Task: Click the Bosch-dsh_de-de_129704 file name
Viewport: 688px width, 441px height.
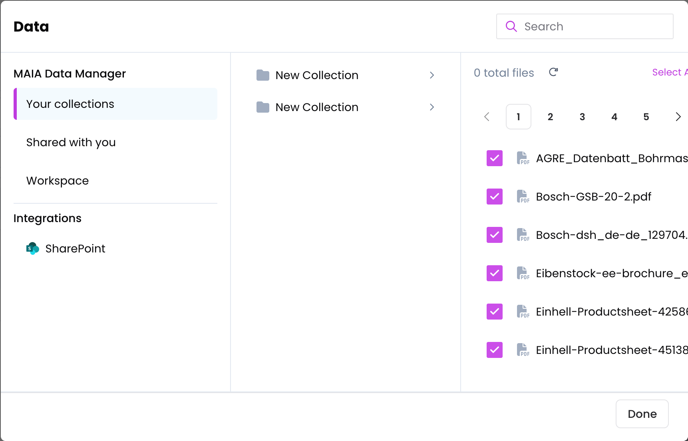Action: click(x=612, y=235)
